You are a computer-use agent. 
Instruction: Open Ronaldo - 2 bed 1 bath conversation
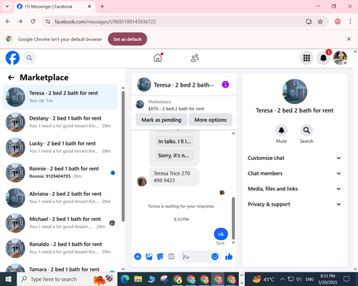click(60, 248)
